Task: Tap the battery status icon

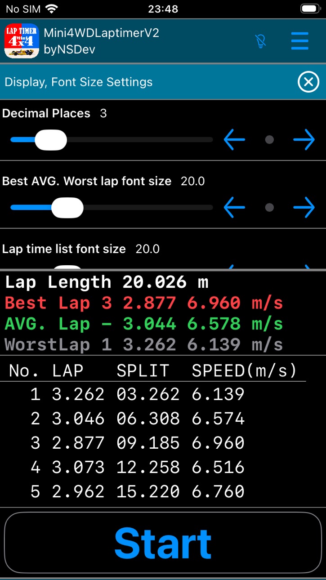Action: (309, 9)
